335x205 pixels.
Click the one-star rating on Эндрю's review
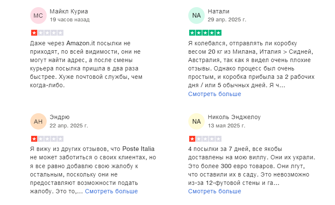(x=47, y=139)
